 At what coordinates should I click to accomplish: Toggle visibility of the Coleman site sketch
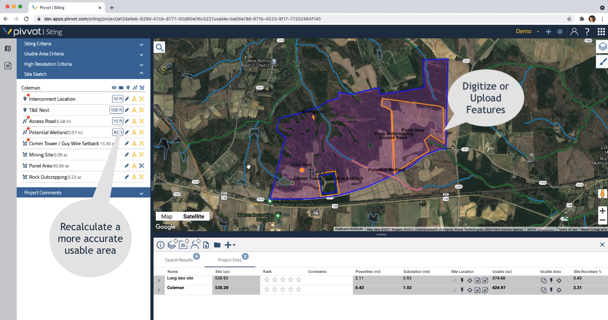[x=114, y=87]
